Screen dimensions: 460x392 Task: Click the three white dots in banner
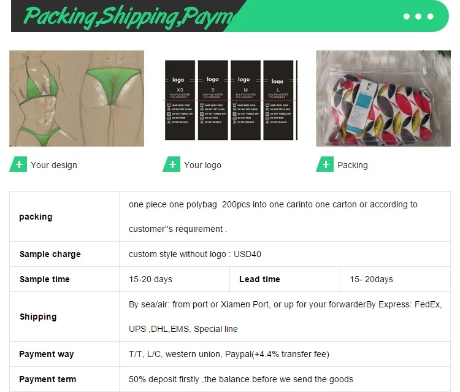point(418,17)
